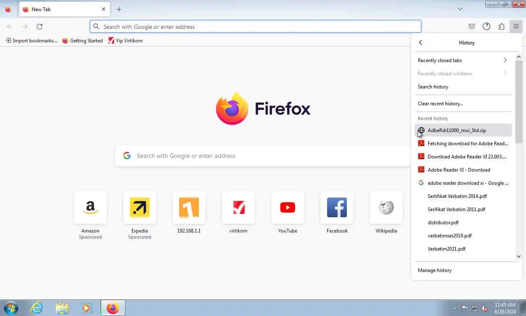Image resolution: width=526 pixels, height=316 pixels.
Task: Open the list all tabs dropdown arrow
Action: [460, 9]
